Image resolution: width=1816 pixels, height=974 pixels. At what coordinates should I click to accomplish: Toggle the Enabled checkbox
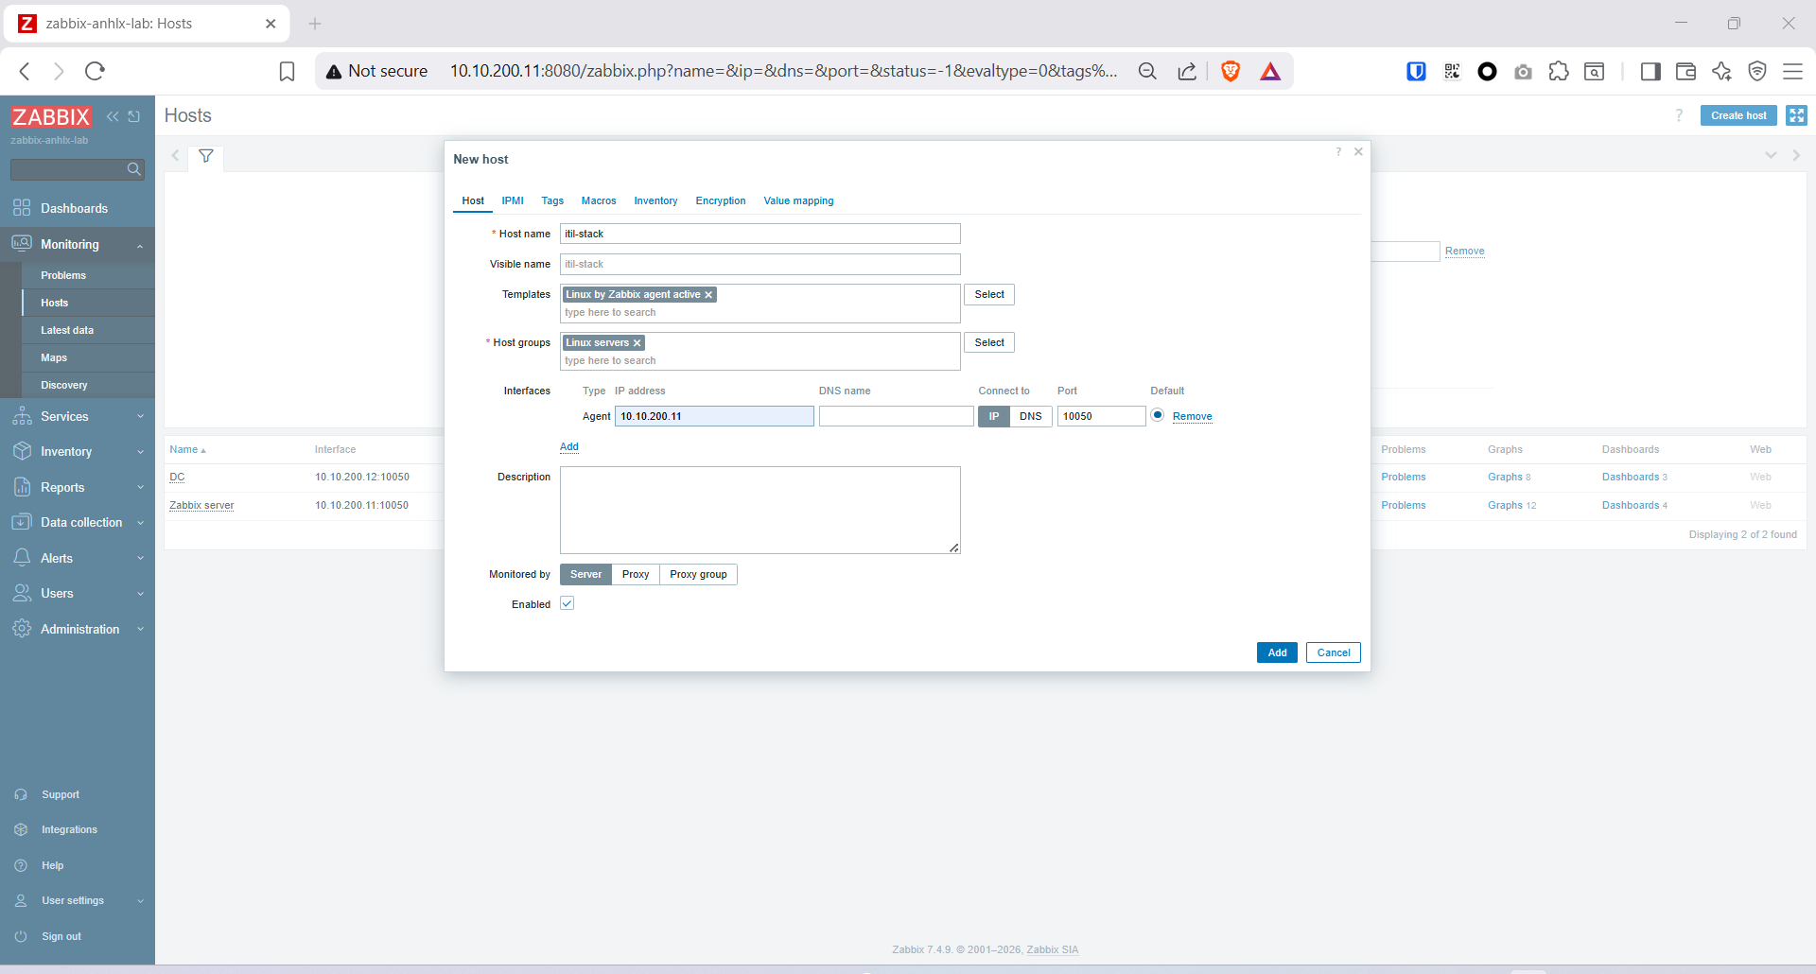(x=567, y=603)
